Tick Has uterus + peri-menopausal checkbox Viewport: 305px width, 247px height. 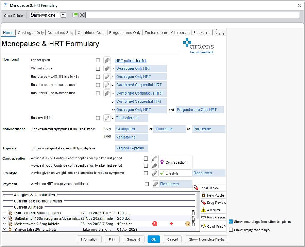(98, 85)
